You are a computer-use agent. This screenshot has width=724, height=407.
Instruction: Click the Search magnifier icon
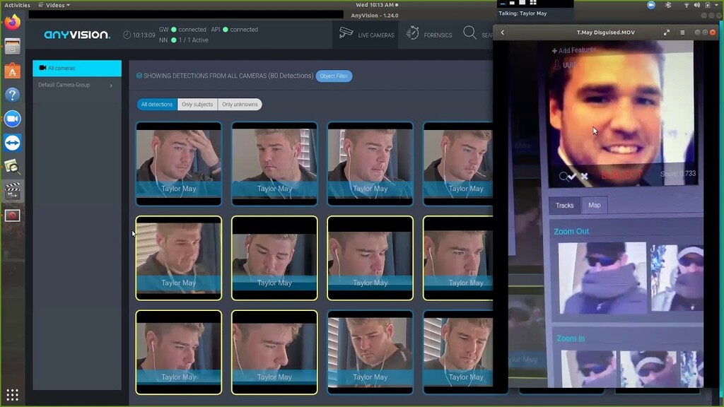pyautogui.click(x=469, y=33)
